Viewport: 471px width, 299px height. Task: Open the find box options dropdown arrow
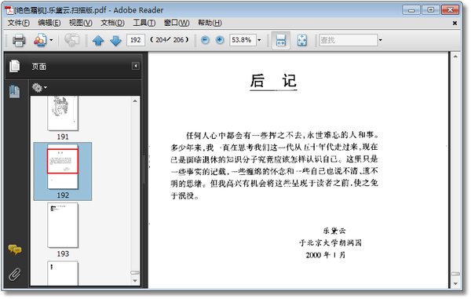[x=380, y=40]
